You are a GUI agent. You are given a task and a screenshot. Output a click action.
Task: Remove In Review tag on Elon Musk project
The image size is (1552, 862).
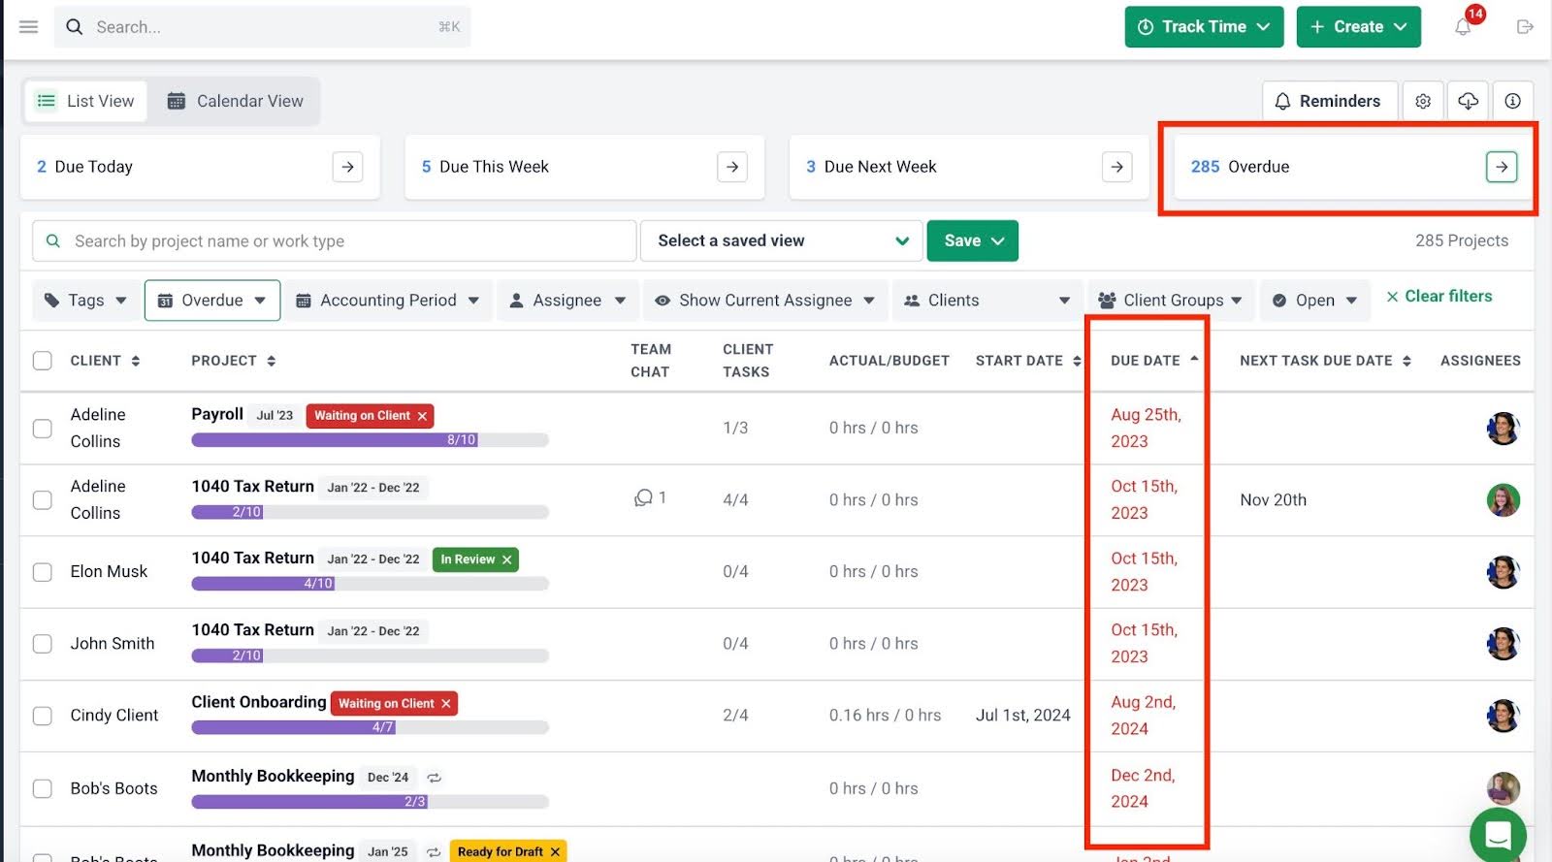[x=506, y=559]
